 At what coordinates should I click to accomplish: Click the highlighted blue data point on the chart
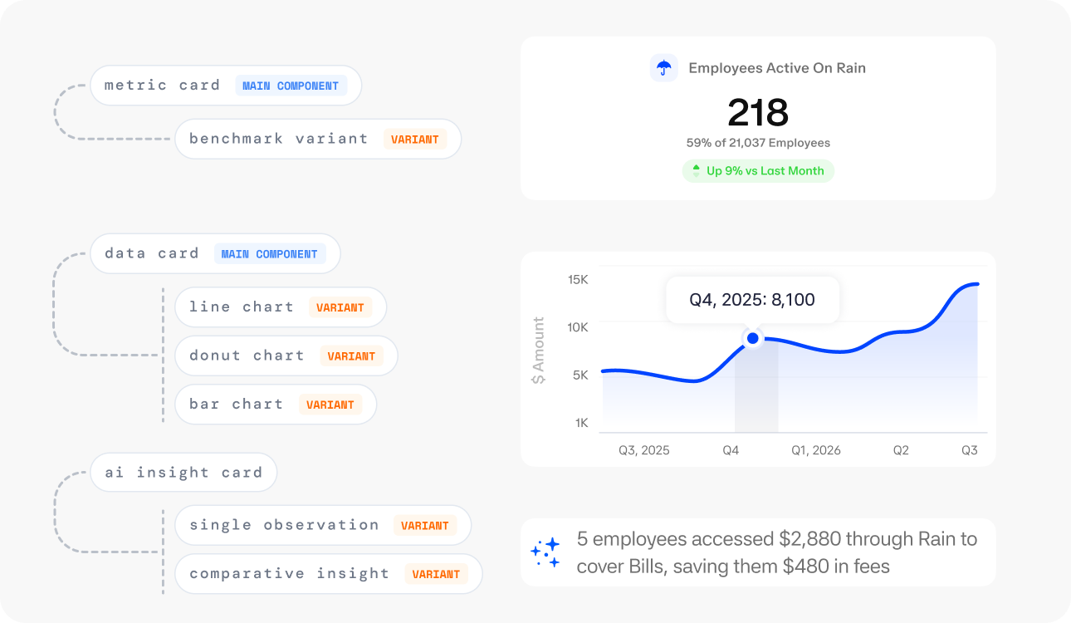(x=753, y=338)
